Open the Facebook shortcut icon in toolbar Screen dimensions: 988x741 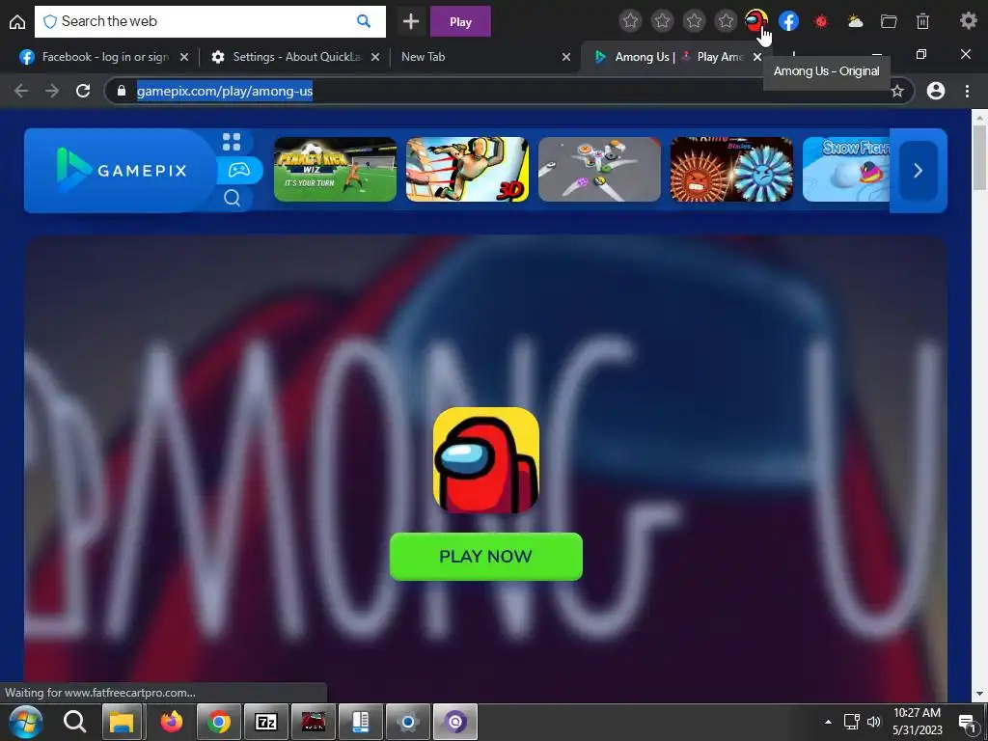pos(789,21)
